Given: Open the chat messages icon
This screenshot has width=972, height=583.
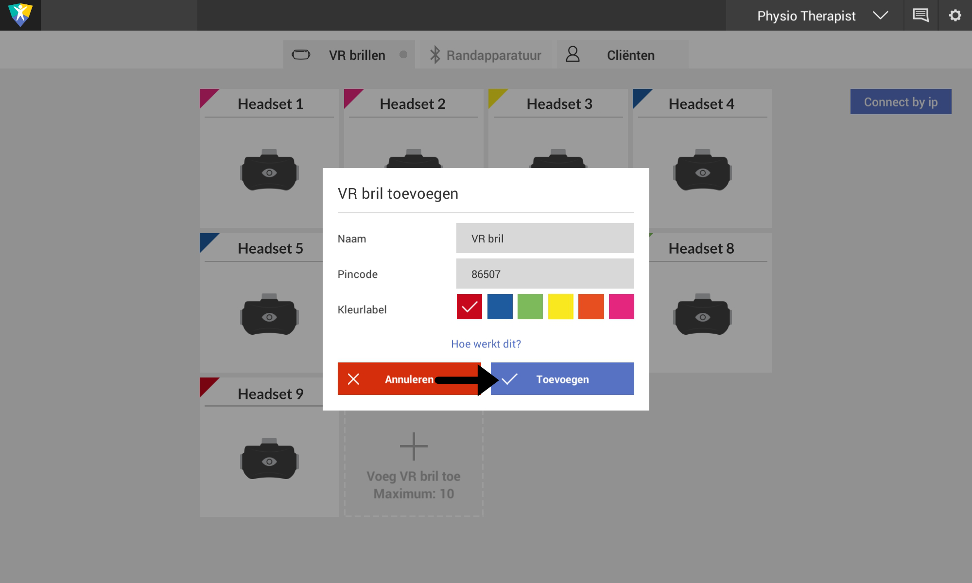Looking at the screenshot, I should (x=920, y=15).
